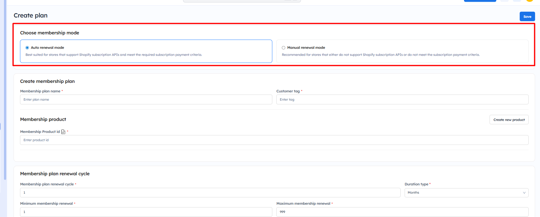Click the Membership plan renewal cycle input
This screenshot has height=217, width=540.
pyautogui.click(x=210, y=192)
